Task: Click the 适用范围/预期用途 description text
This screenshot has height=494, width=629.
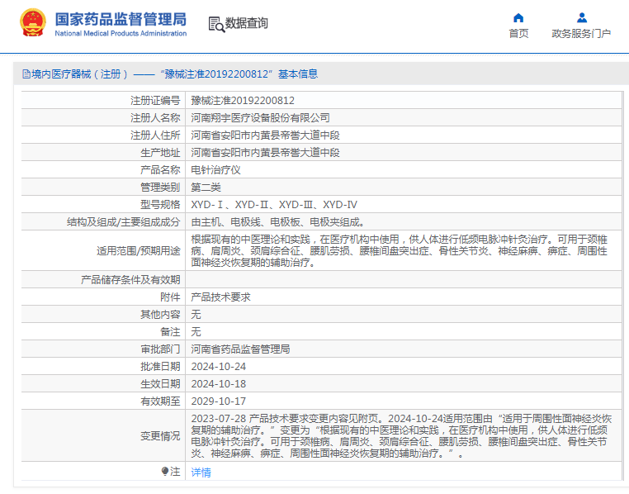Action: tap(400, 251)
